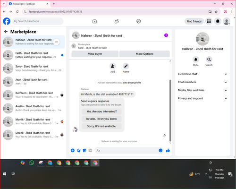Add people with the Add icon

[x=113, y=66]
